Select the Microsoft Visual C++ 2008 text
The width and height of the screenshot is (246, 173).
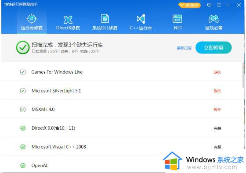click(x=59, y=147)
